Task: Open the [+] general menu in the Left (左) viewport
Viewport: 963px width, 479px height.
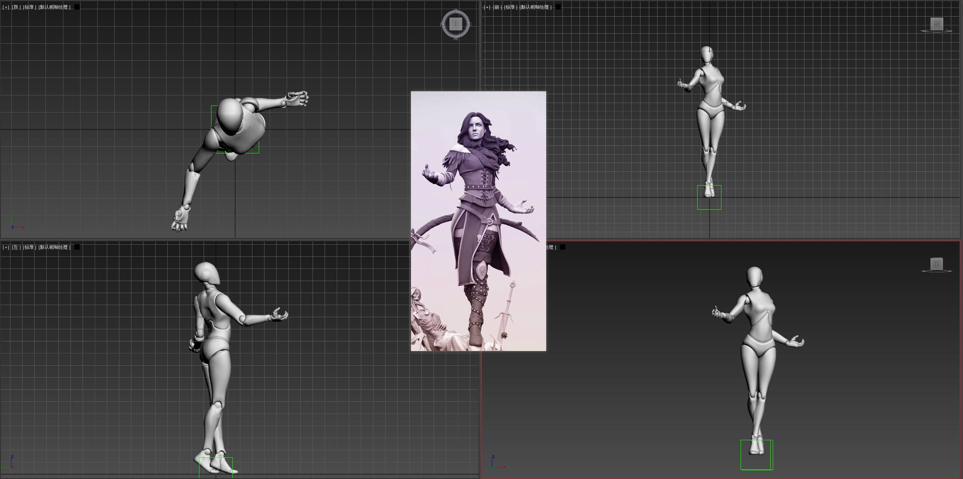Action: 6,247
